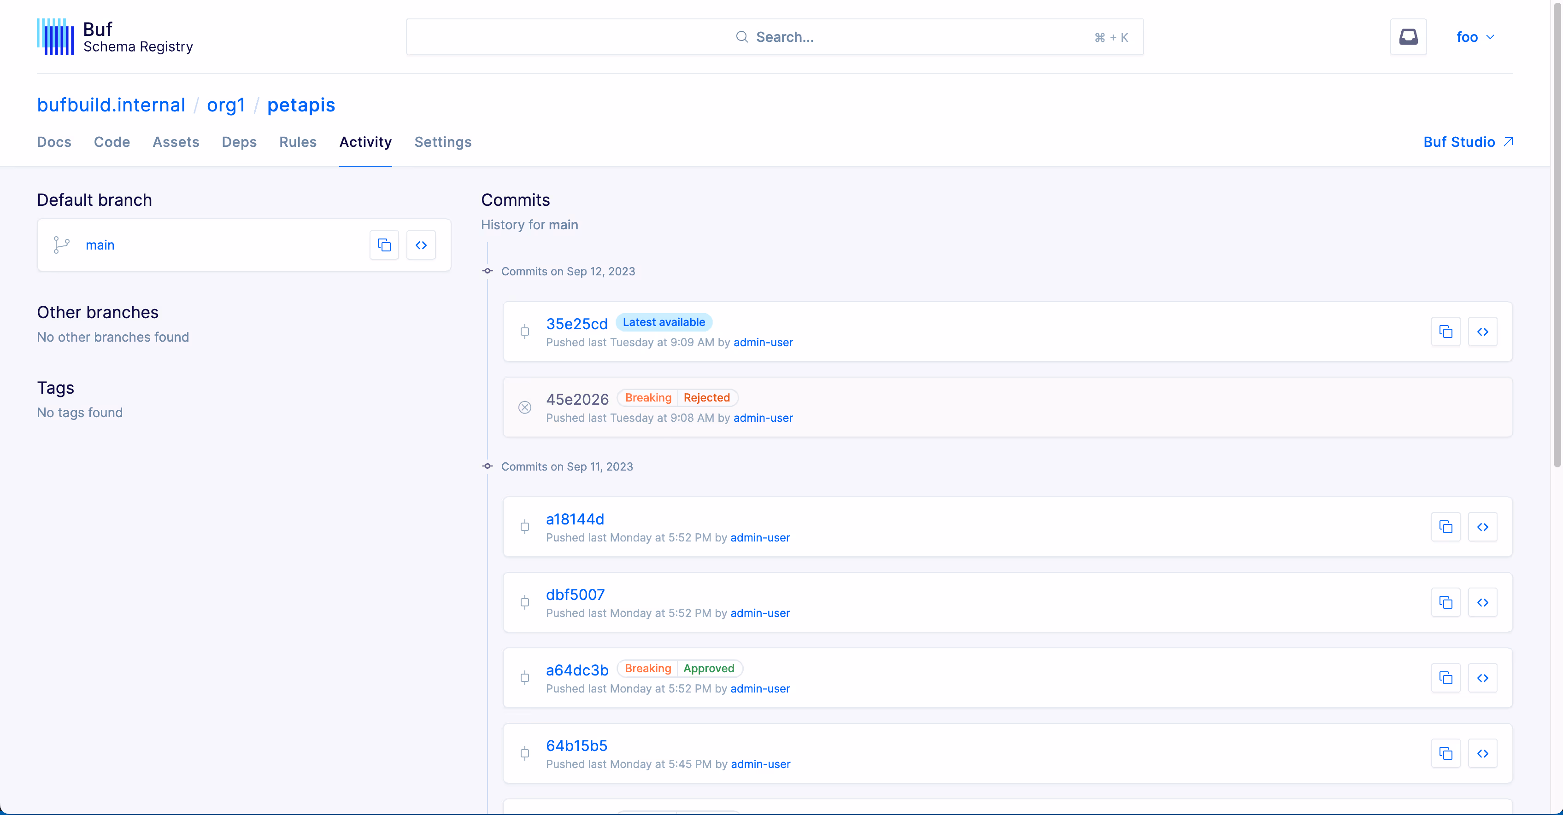Open admin-user profile on commit 64b15b5
1563x815 pixels.
(x=761, y=764)
